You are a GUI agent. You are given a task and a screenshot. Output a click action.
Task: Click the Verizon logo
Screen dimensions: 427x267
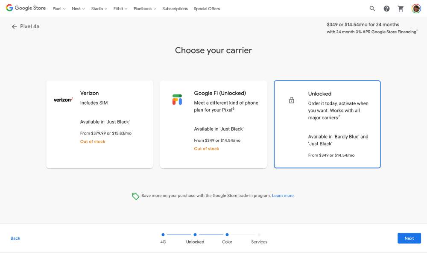pyautogui.click(x=63, y=100)
